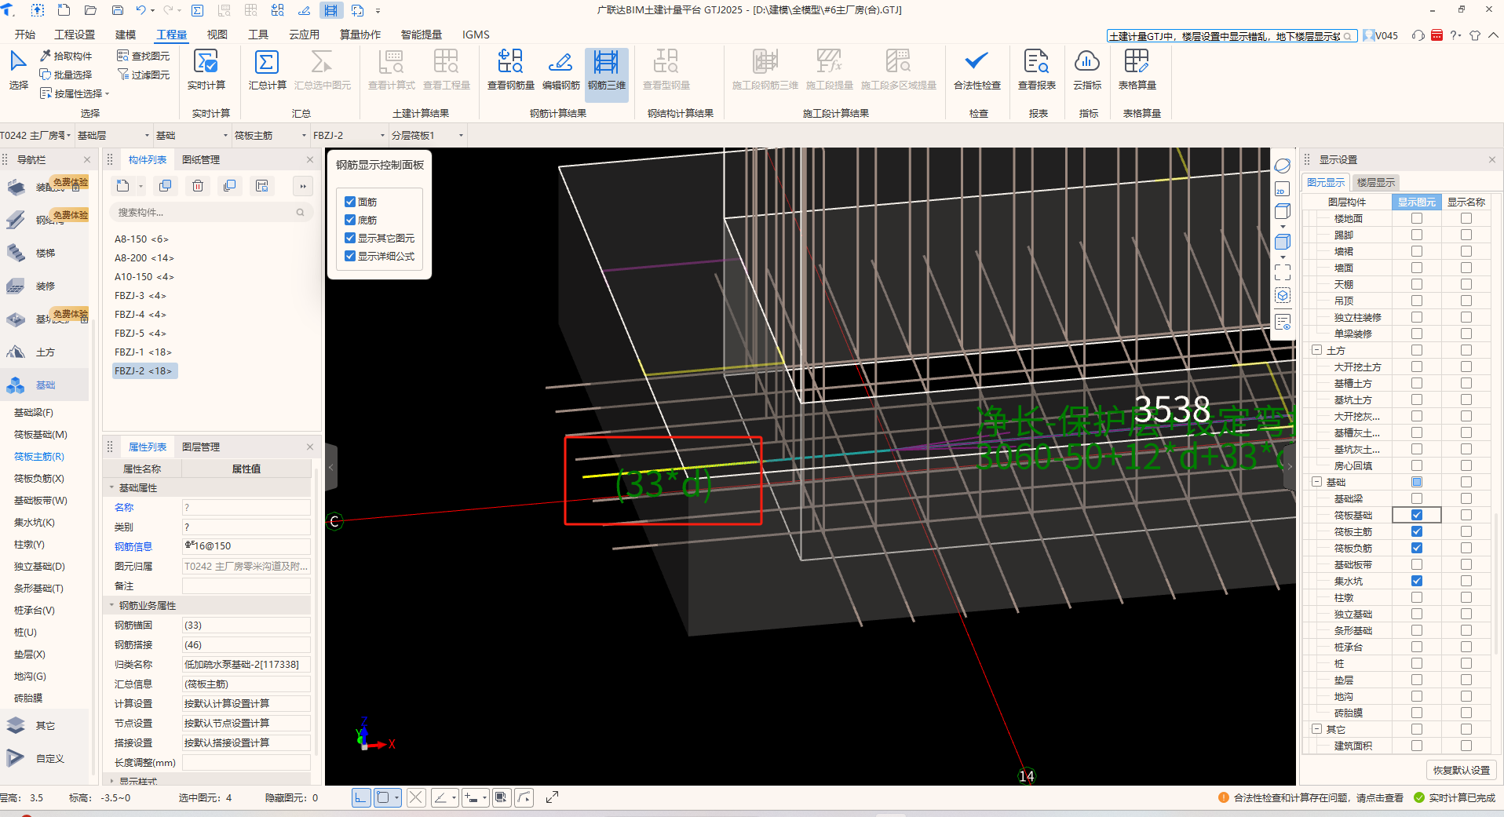The width and height of the screenshot is (1504, 817).
Task: Check 基础梁 显示图元 checkbox
Action: tap(1417, 498)
